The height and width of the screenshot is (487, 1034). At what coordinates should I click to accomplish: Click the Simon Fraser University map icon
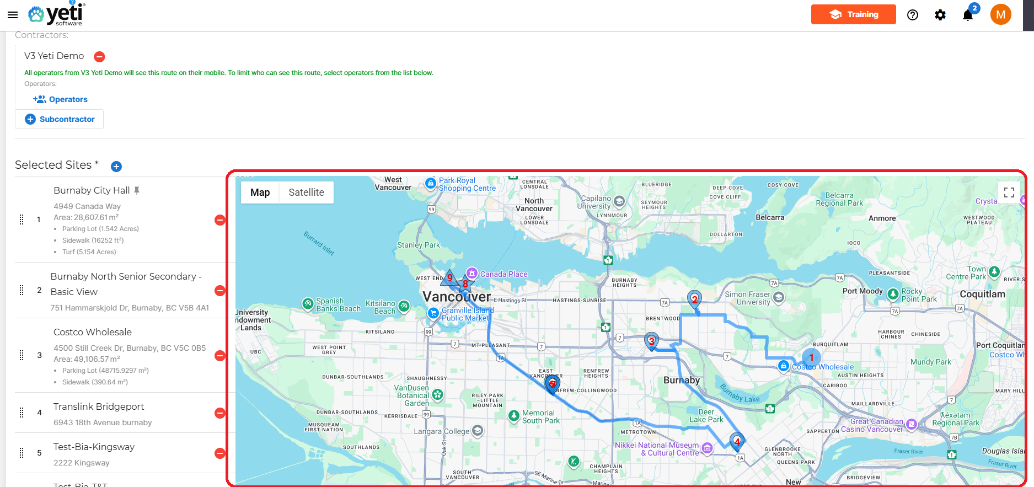778,298
